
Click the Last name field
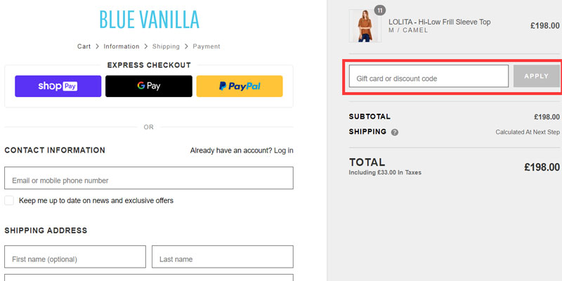[x=222, y=257]
